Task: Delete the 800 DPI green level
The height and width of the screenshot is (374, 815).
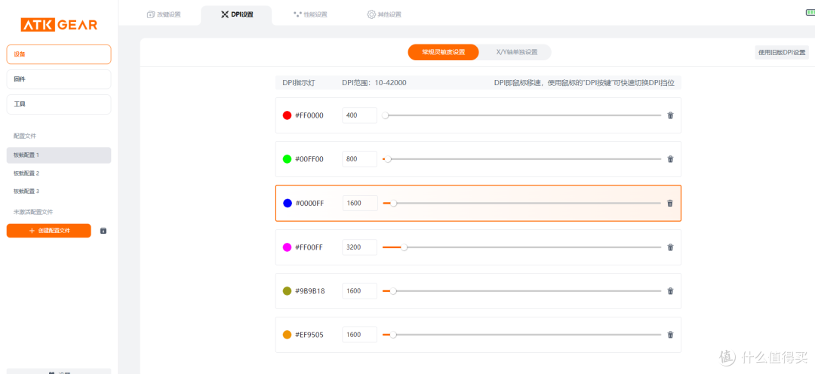Action: pyautogui.click(x=670, y=159)
